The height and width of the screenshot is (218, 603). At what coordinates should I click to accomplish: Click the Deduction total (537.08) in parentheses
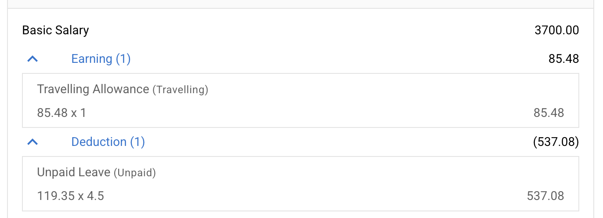click(556, 142)
